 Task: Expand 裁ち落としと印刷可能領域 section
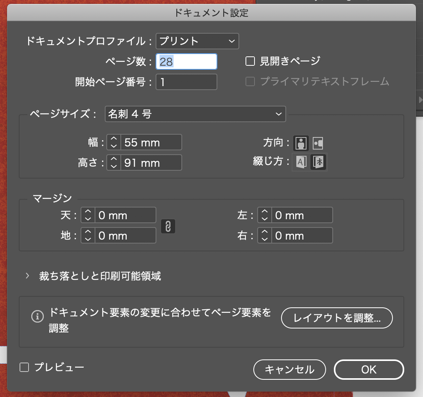point(27,276)
